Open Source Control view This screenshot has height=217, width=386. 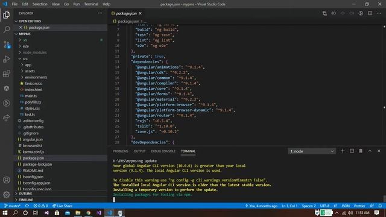[7, 45]
